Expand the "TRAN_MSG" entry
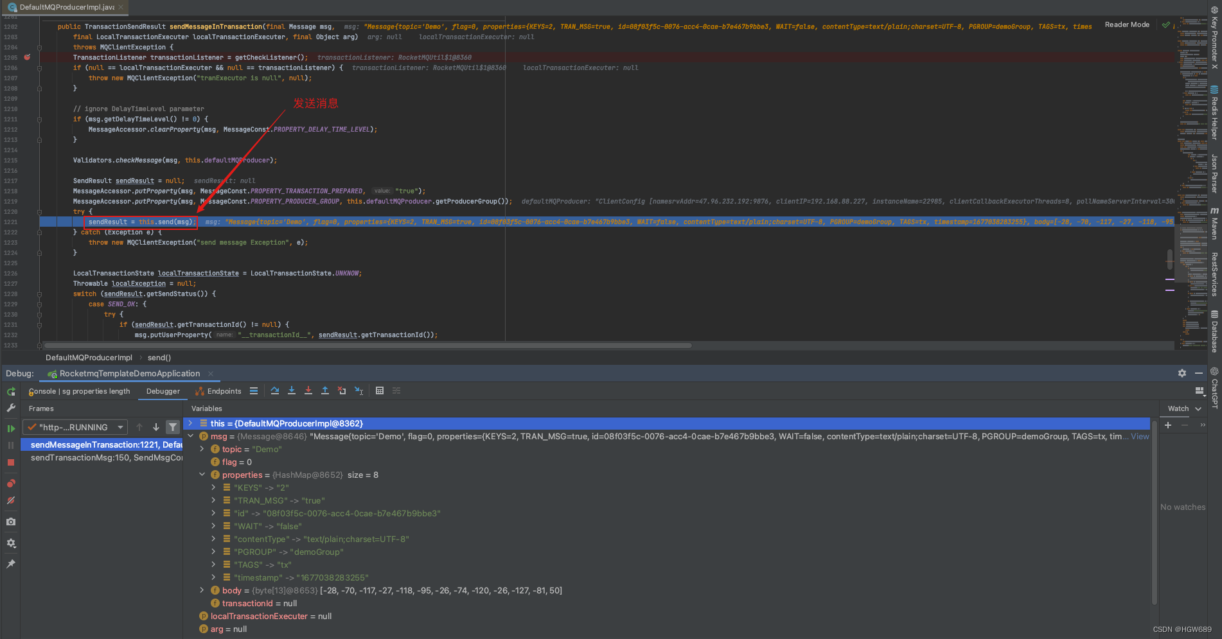Viewport: 1222px width, 639px height. click(214, 500)
